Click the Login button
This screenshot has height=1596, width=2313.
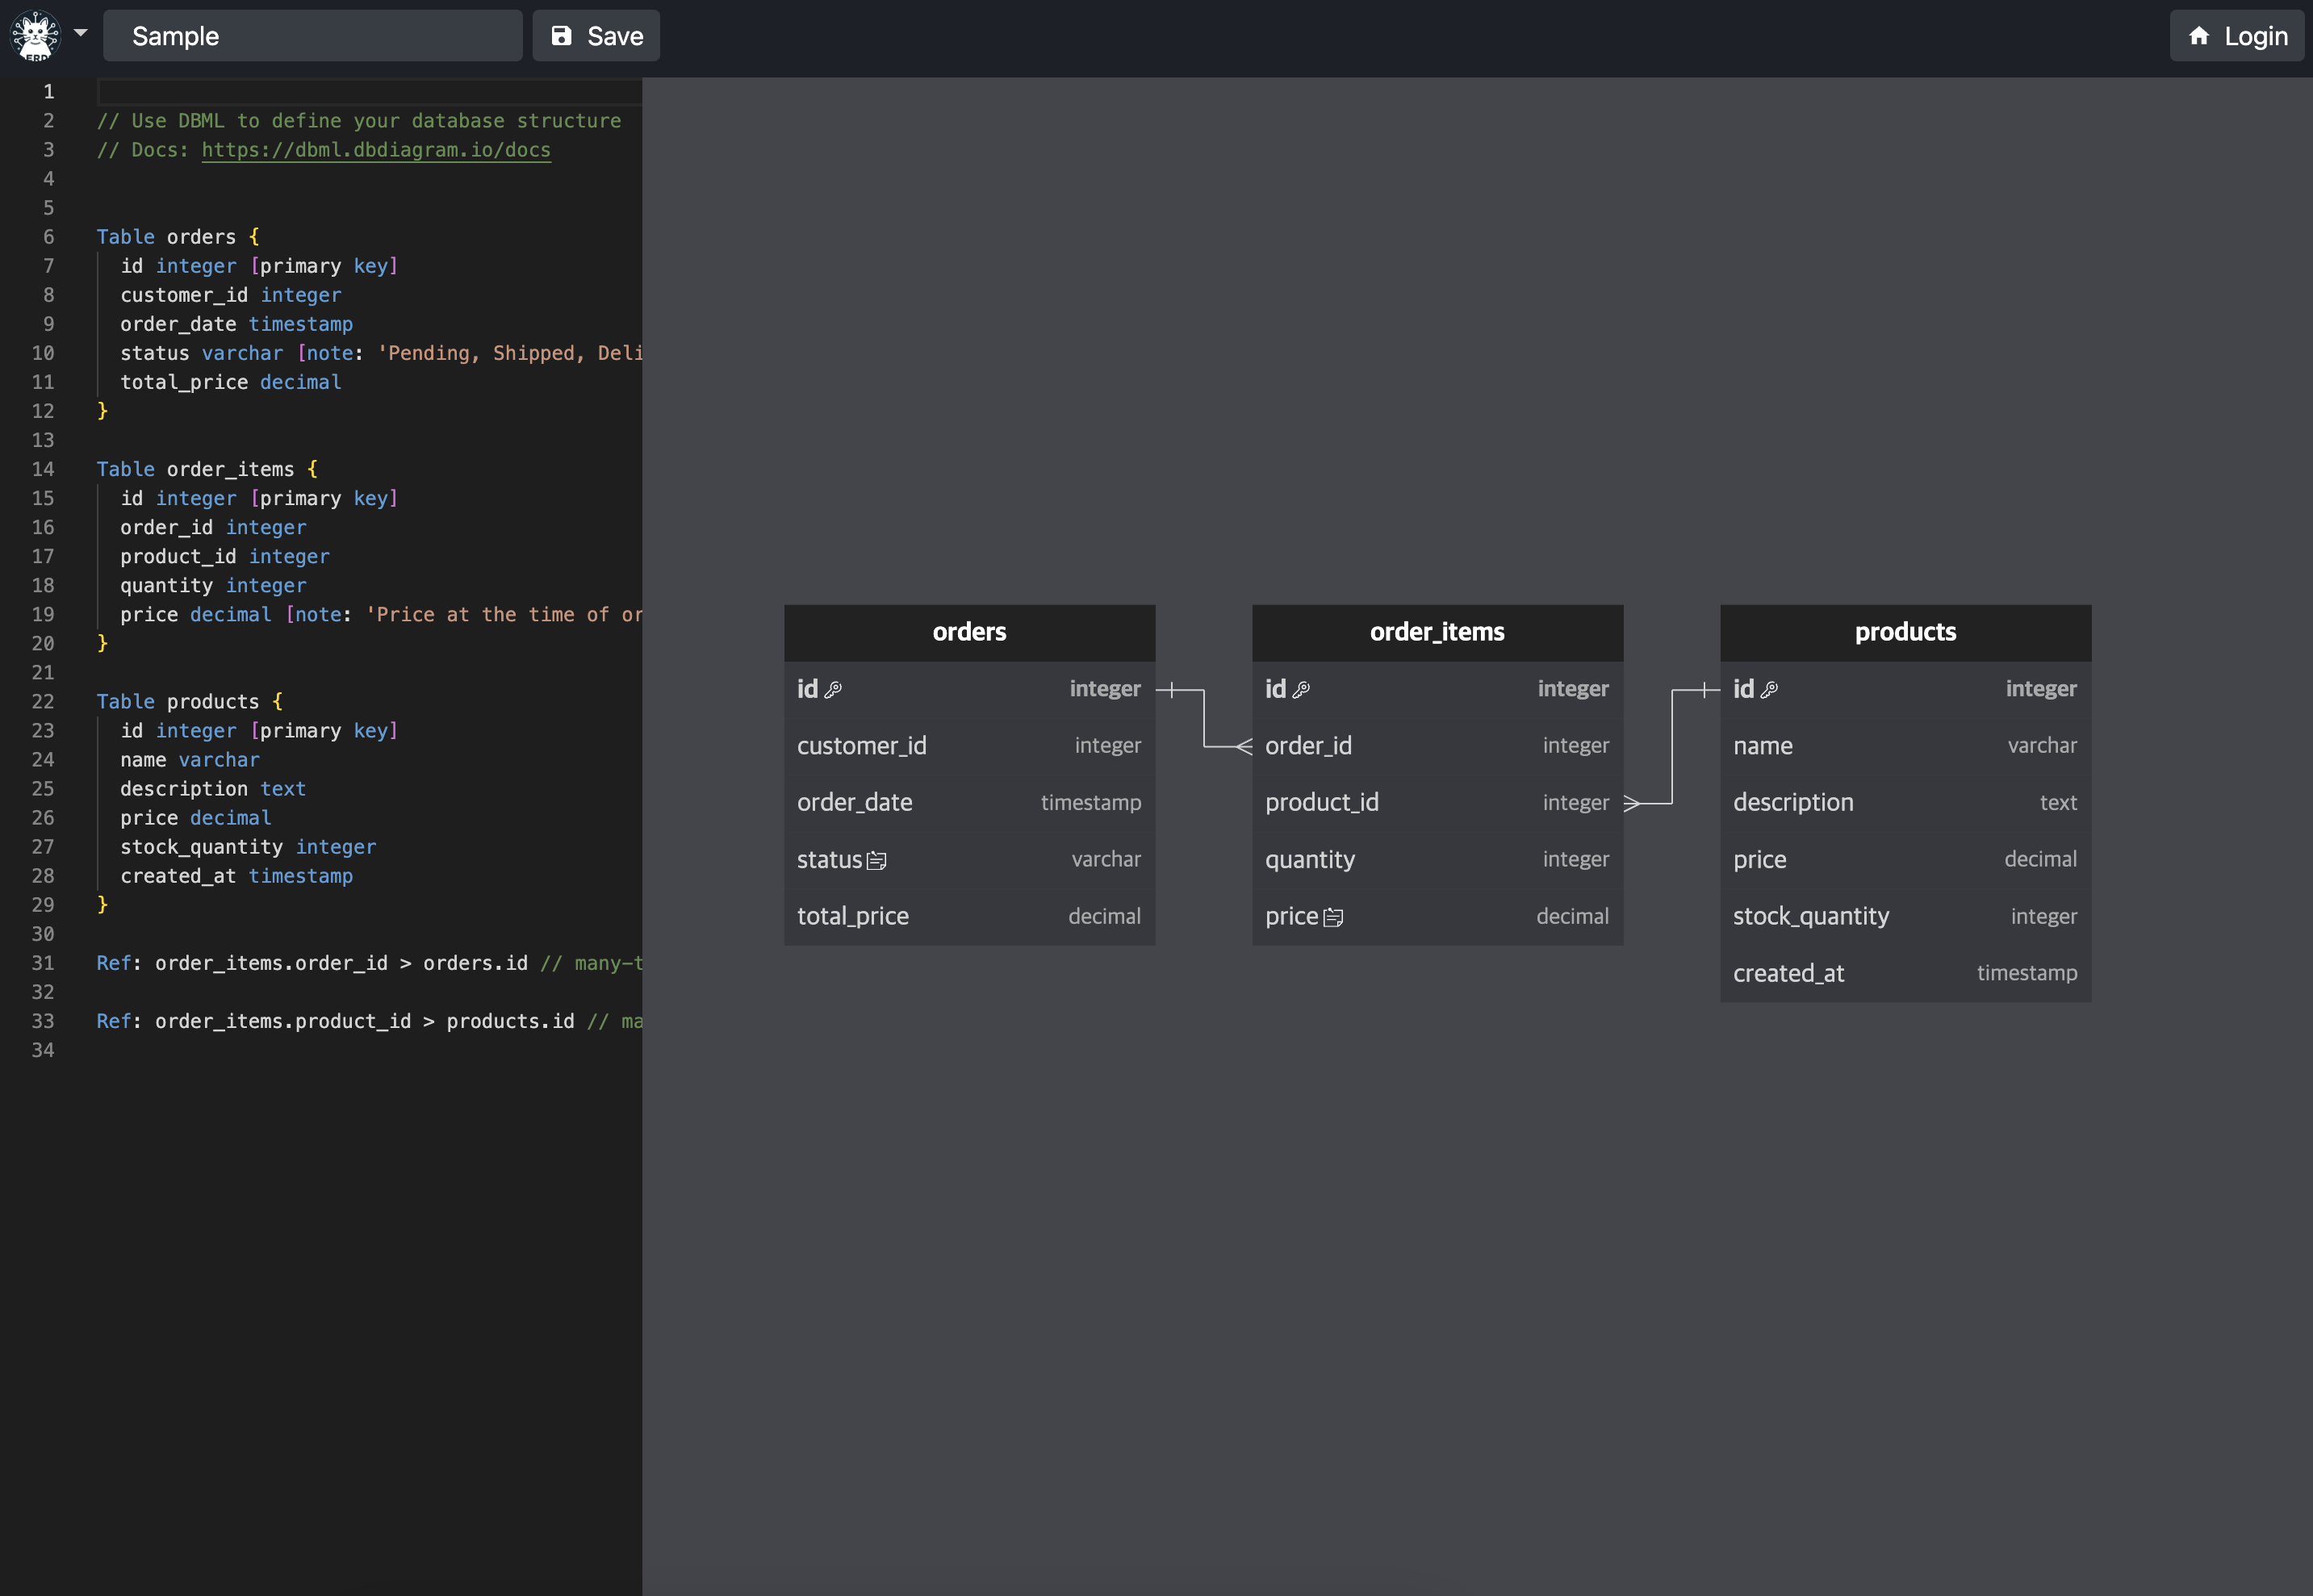[2236, 35]
